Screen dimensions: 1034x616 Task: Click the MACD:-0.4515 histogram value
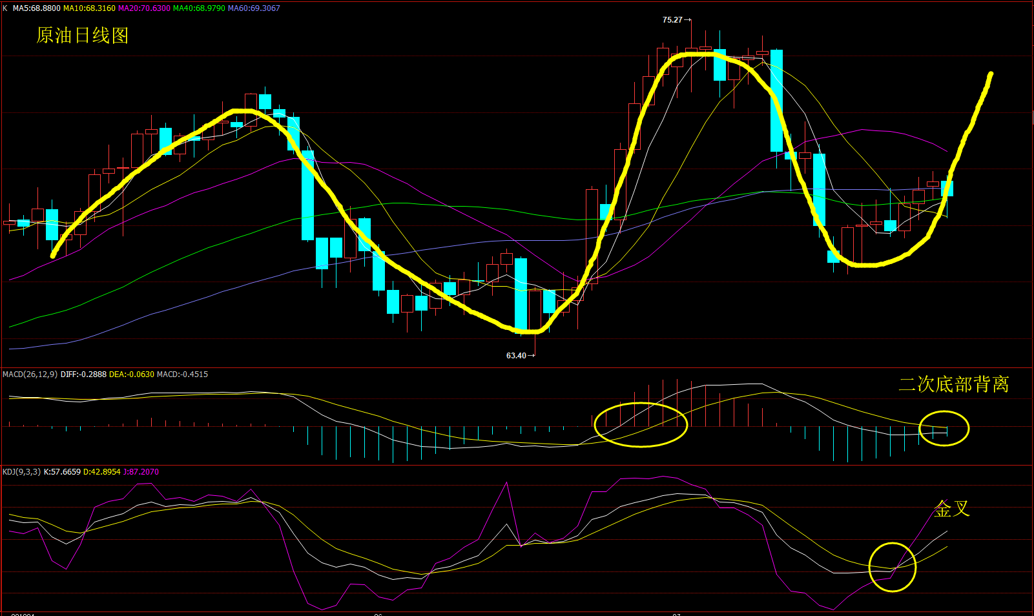pyautogui.click(x=182, y=375)
